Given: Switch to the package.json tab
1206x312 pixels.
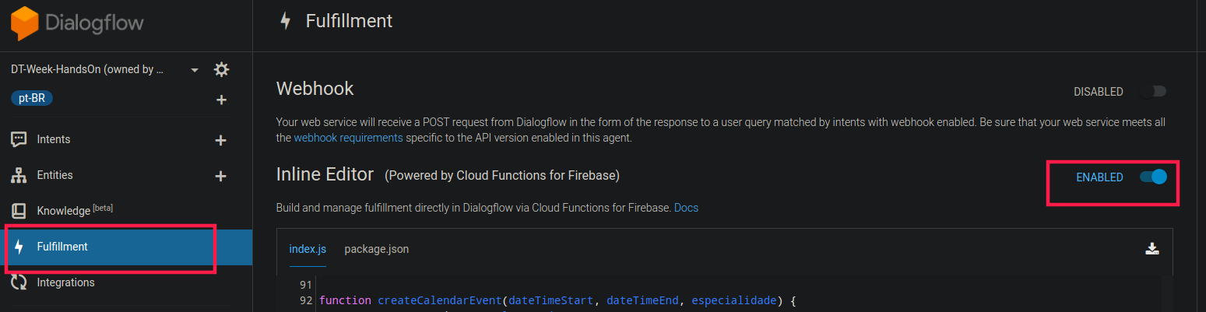Looking at the screenshot, I should (x=377, y=249).
